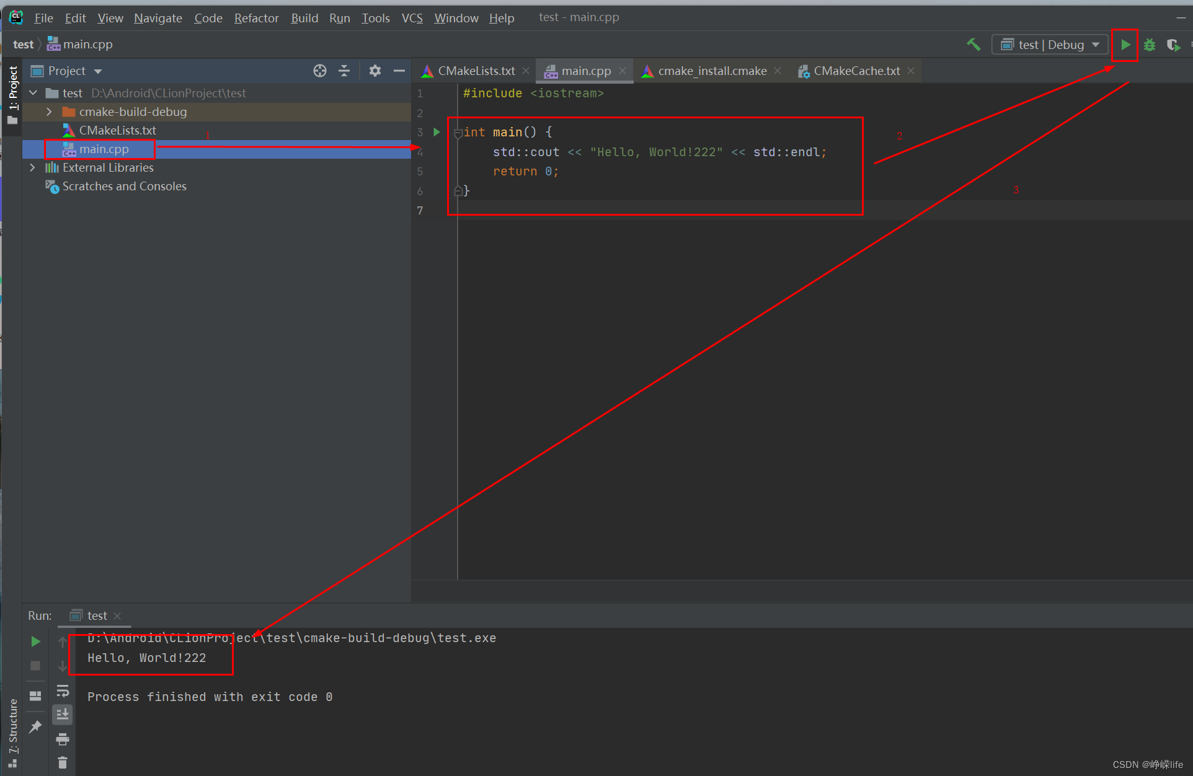Select Scratches and Consoles
Viewport: 1193px width, 776px height.
pos(124,186)
